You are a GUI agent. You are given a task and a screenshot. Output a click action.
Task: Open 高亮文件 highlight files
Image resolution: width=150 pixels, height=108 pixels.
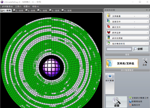pyautogui.click(x=135, y=105)
